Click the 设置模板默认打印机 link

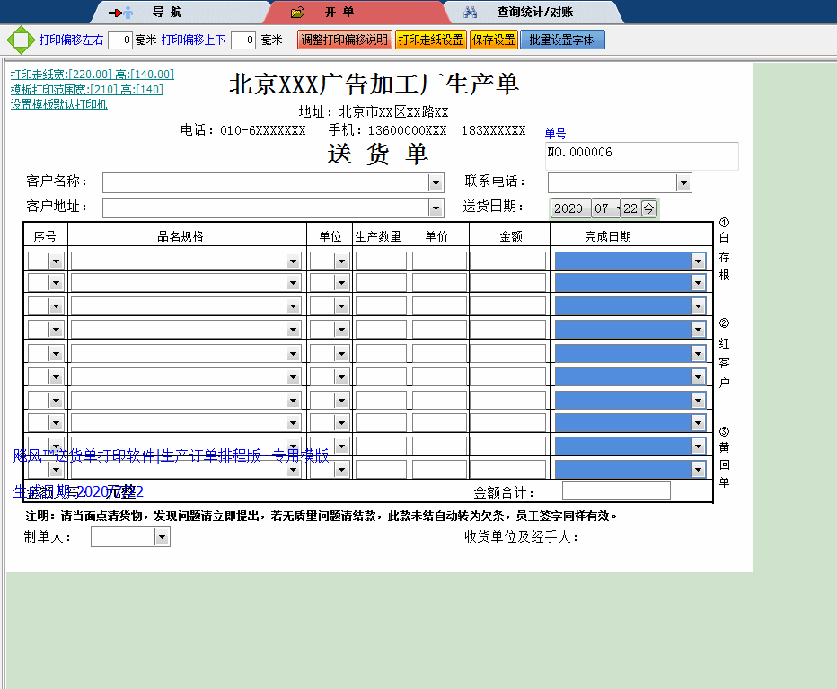coord(59,104)
